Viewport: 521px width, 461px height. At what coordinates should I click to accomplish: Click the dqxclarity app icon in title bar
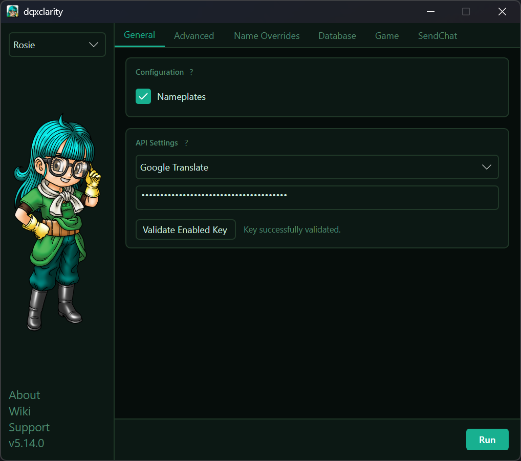click(13, 12)
